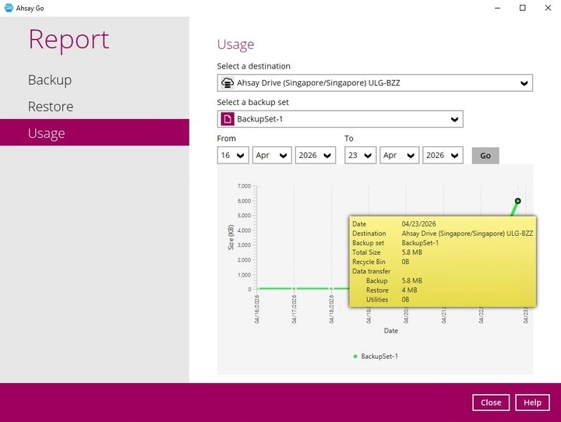Open the To month dropdown

399,155
